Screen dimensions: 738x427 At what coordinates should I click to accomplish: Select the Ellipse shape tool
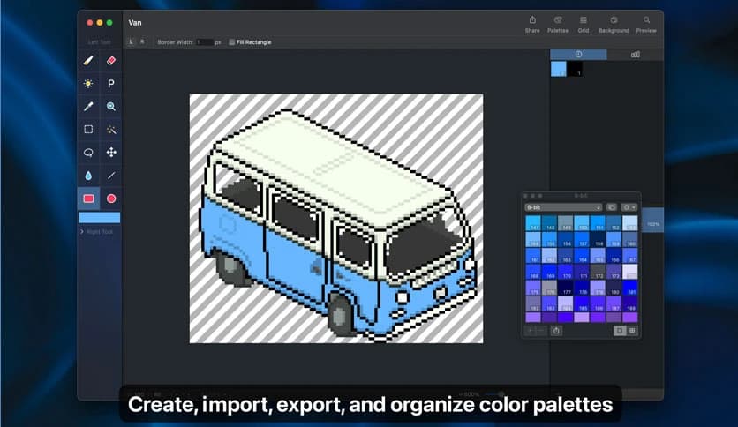(111, 199)
